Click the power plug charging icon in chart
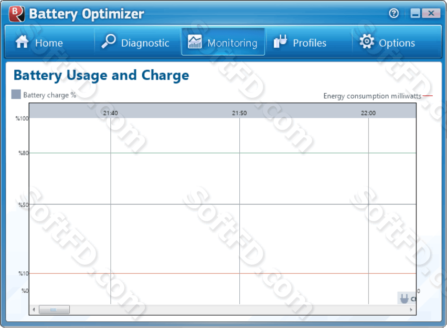This screenshot has height=328, width=447. point(404,298)
